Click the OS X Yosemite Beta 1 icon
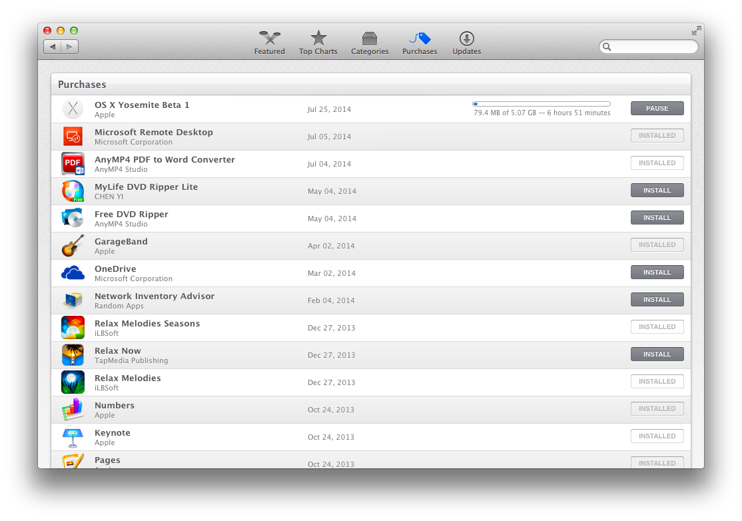This screenshot has width=742, height=521. pyautogui.click(x=73, y=109)
